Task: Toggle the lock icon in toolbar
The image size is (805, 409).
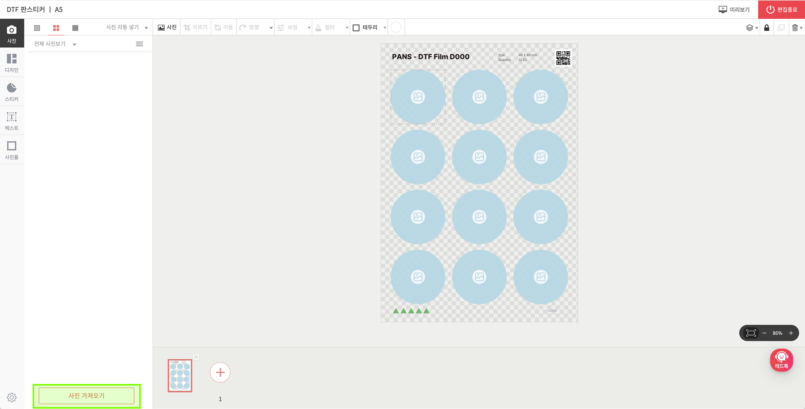Action: (766, 27)
